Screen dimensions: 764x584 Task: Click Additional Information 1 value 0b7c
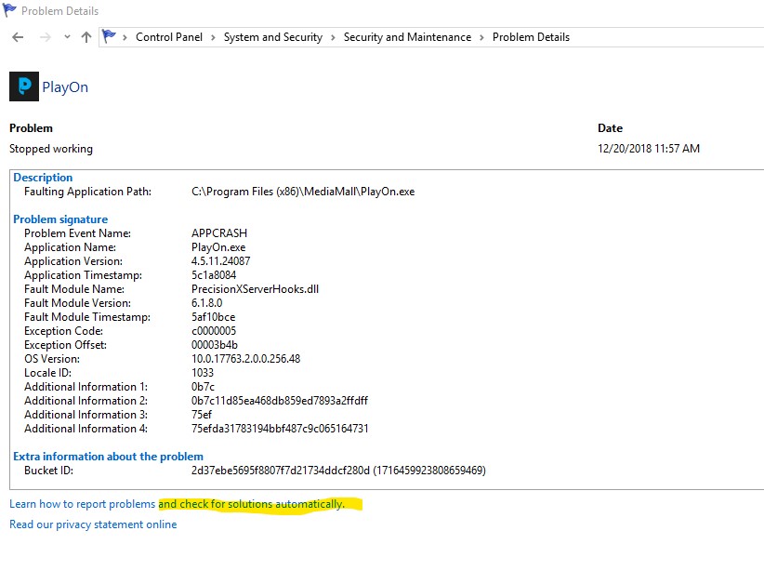[203, 387]
